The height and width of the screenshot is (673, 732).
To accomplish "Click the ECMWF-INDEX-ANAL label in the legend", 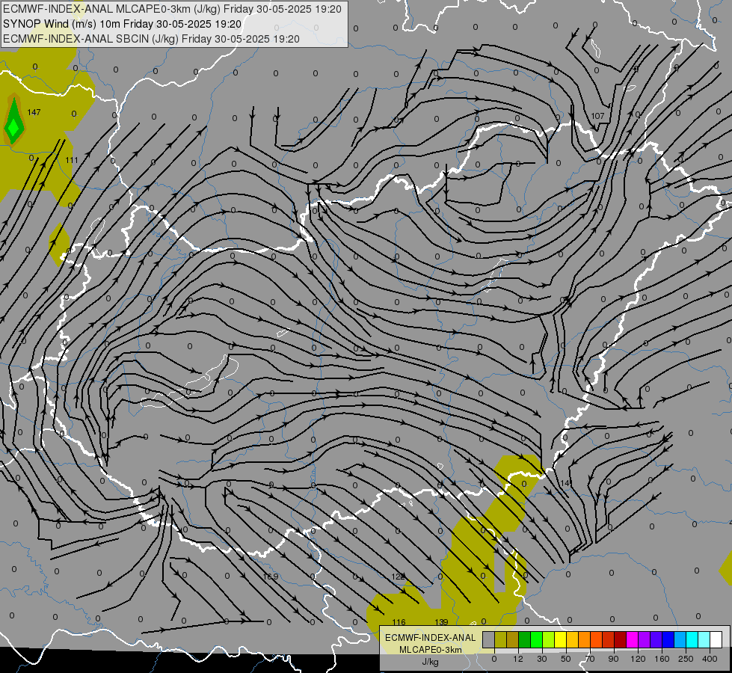I will pos(431,638).
